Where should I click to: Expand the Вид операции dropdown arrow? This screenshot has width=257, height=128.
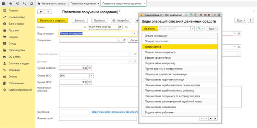coord(135,34)
